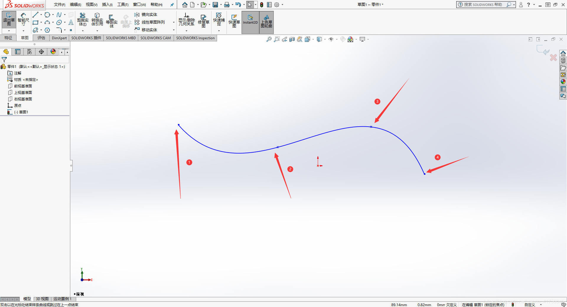Screen dimensions: 567x307
Task: Open the 文件(F) menu
Action: coord(60,5)
